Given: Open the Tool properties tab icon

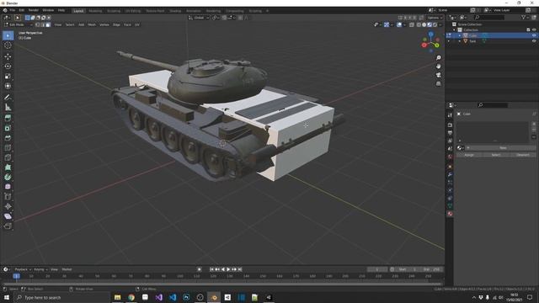Looking at the screenshot, I should pyautogui.click(x=450, y=115).
